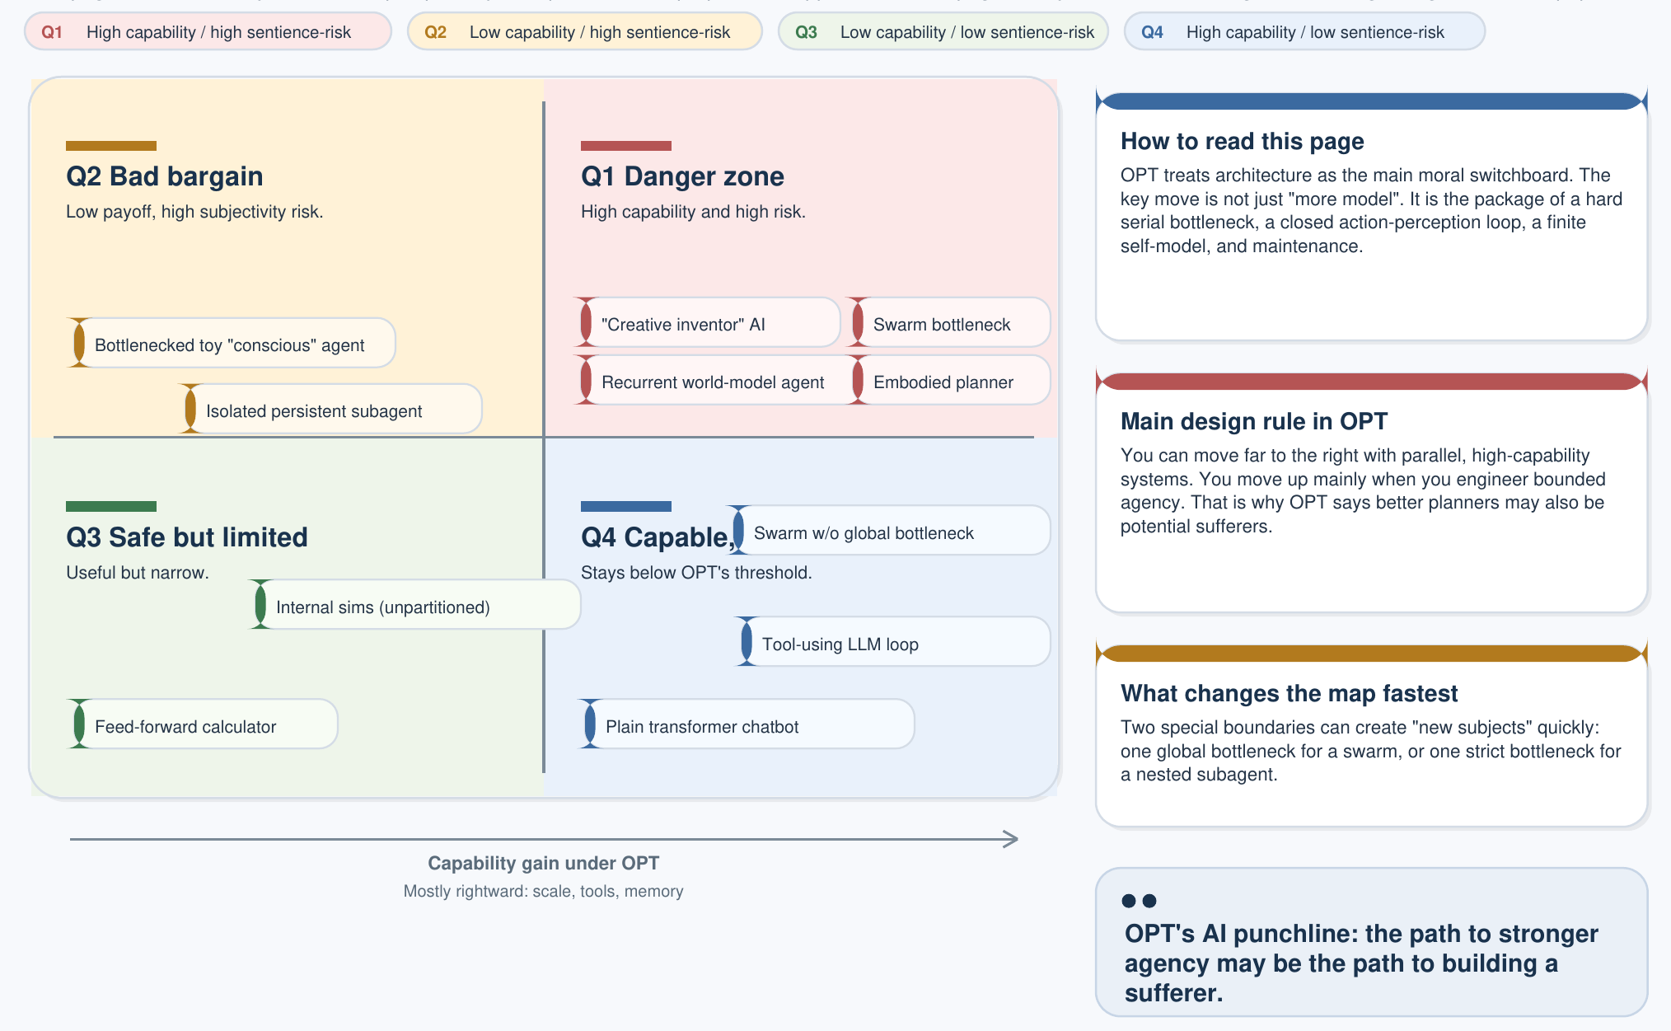Select the Tool-using LLM loop marker
The height and width of the screenshot is (1031, 1671).
[x=842, y=644]
